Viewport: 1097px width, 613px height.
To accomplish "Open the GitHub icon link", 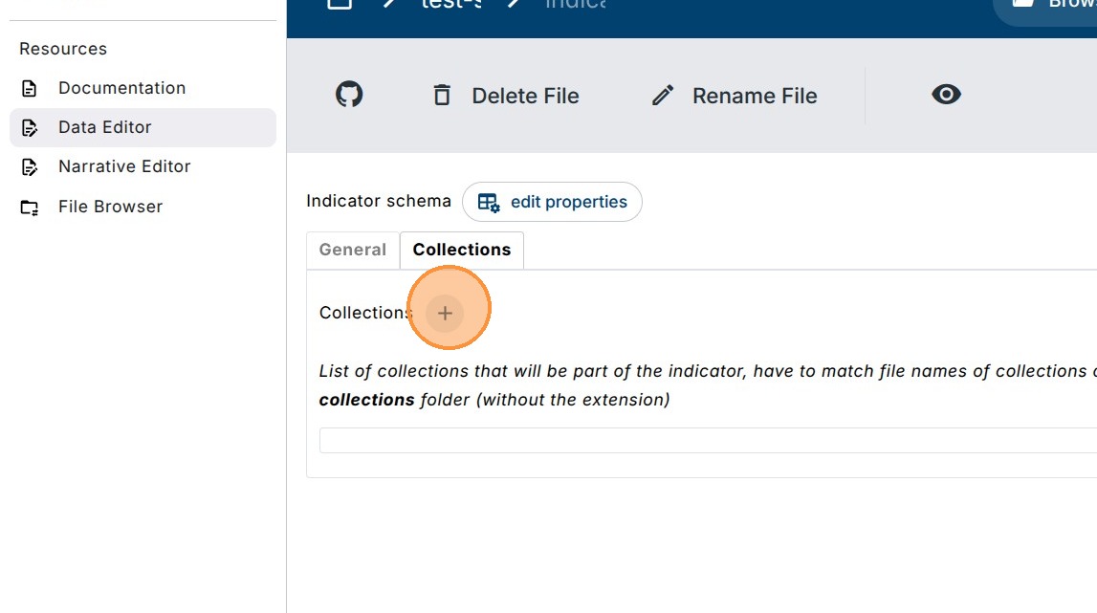I will click(x=349, y=95).
